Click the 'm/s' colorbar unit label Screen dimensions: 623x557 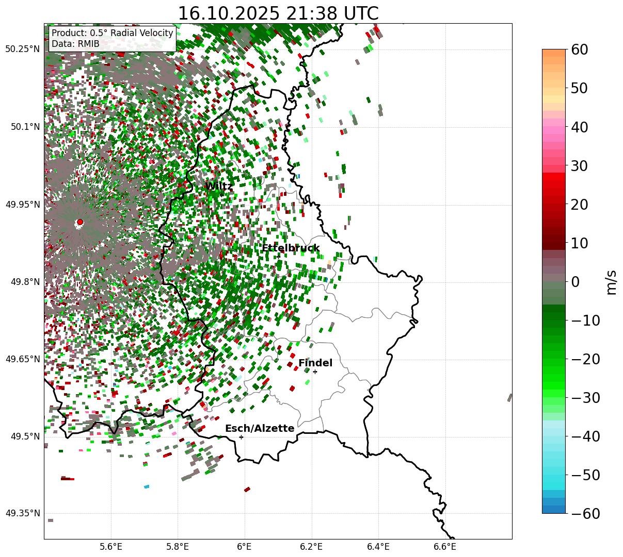point(612,281)
